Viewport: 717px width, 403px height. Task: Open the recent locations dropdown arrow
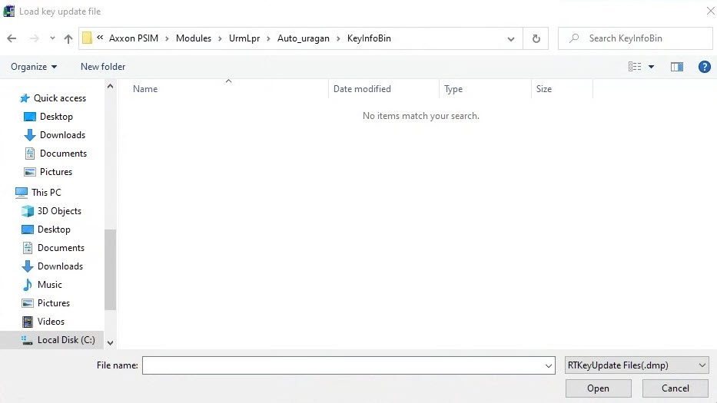tap(52, 38)
